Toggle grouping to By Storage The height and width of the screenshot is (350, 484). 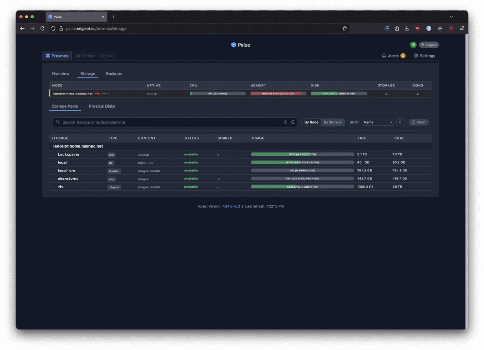332,122
